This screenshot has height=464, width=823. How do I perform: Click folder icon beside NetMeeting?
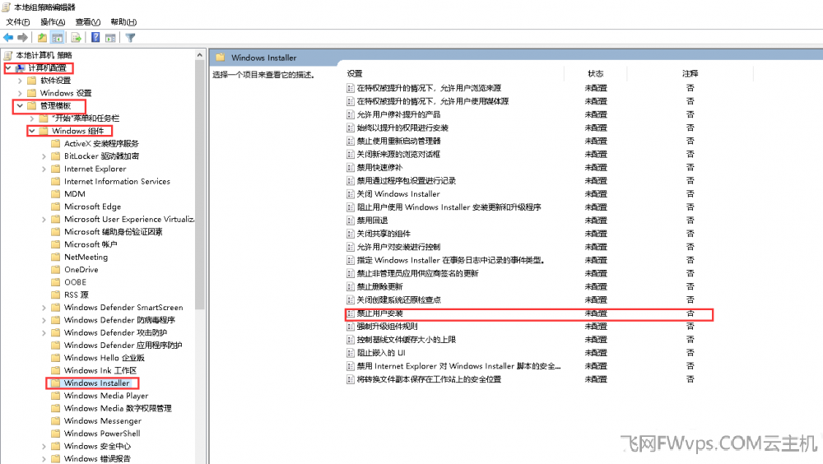tap(56, 257)
